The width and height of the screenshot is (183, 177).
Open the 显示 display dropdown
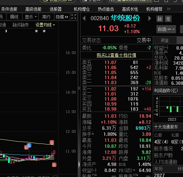coord(31,17)
